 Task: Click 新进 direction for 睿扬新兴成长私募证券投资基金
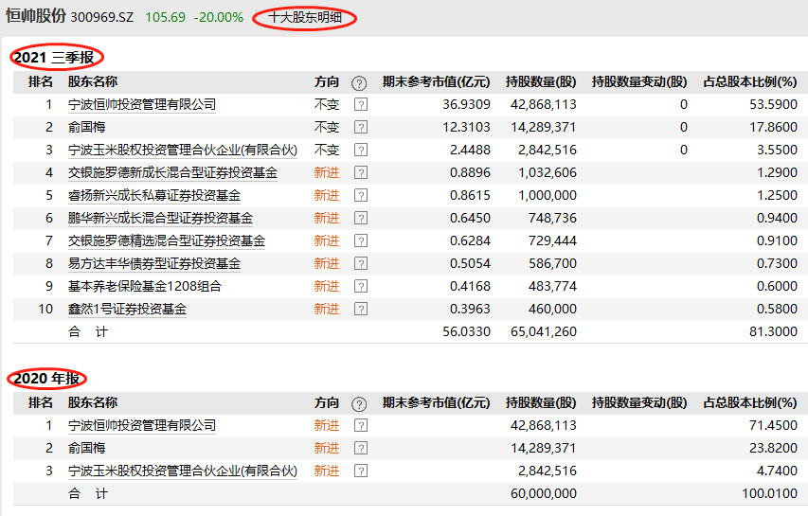[x=327, y=195]
